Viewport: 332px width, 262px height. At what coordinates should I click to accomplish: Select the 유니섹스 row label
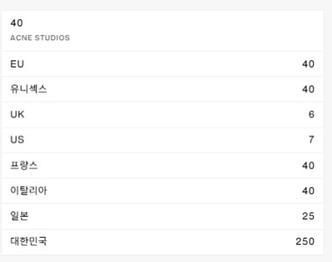click(x=29, y=89)
